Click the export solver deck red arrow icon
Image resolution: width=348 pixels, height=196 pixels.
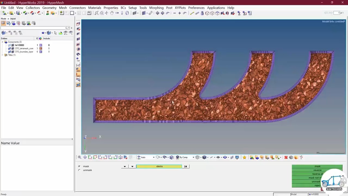click(x=32, y=13)
